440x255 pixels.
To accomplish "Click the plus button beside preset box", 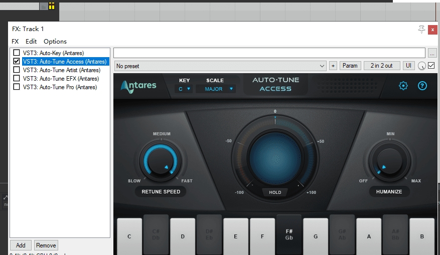I will [x=333, y=66].
